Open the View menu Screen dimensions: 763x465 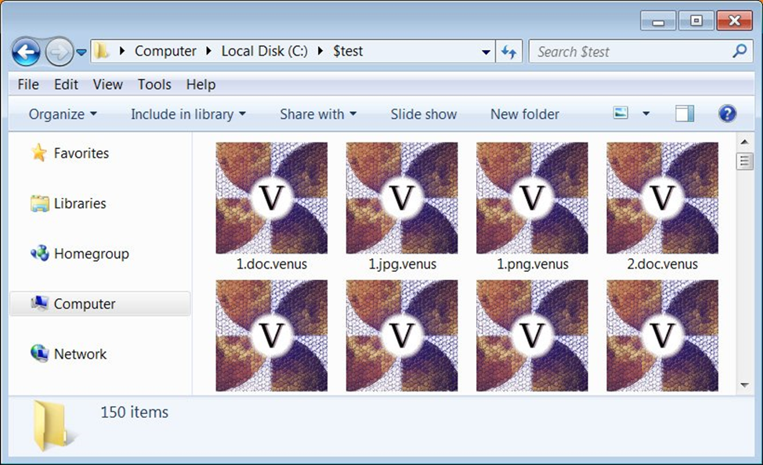107,85
